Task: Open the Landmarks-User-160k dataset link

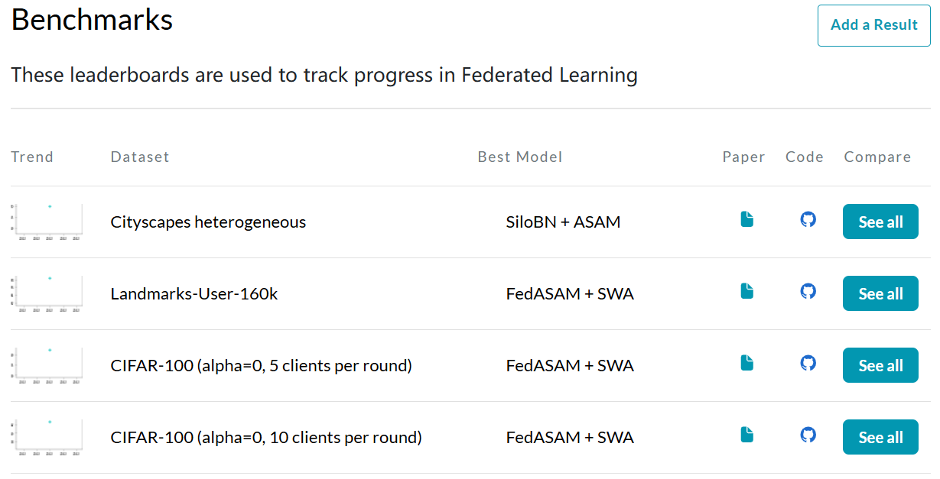Action: (x=194, y=294)
